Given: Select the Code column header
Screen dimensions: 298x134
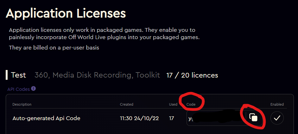Looking at the screenshot, I should click(x=191, y=104).
